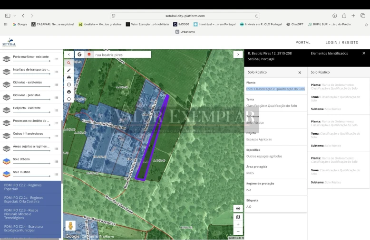Collapse the left layers panel arrow

click(69, 55)
